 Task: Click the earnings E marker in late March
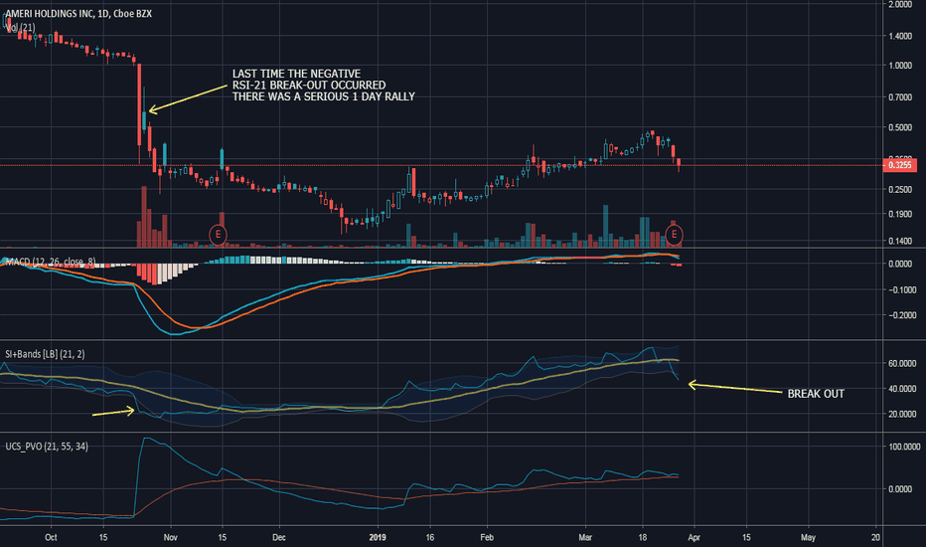point(674,235)
